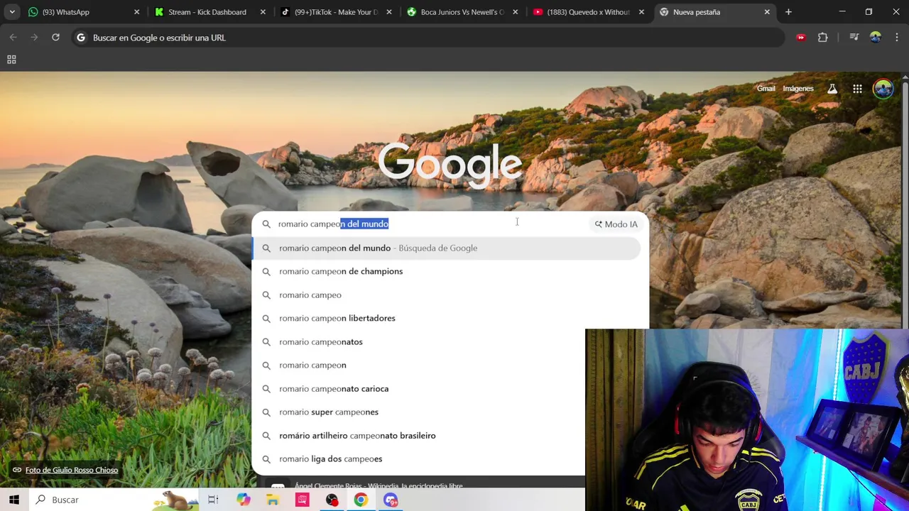Screen dimensions: 909x511
Task: Click the page scrollbar up arrow
Action: (905, 76)
